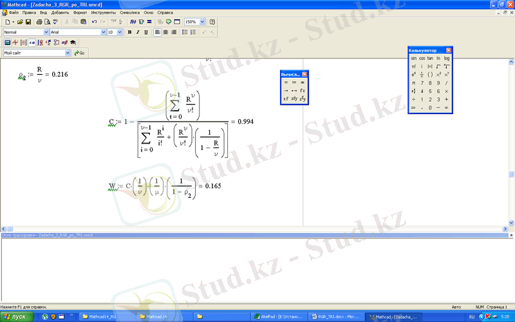
Task: Toggle Italic formatting
Action: point(138,32)
